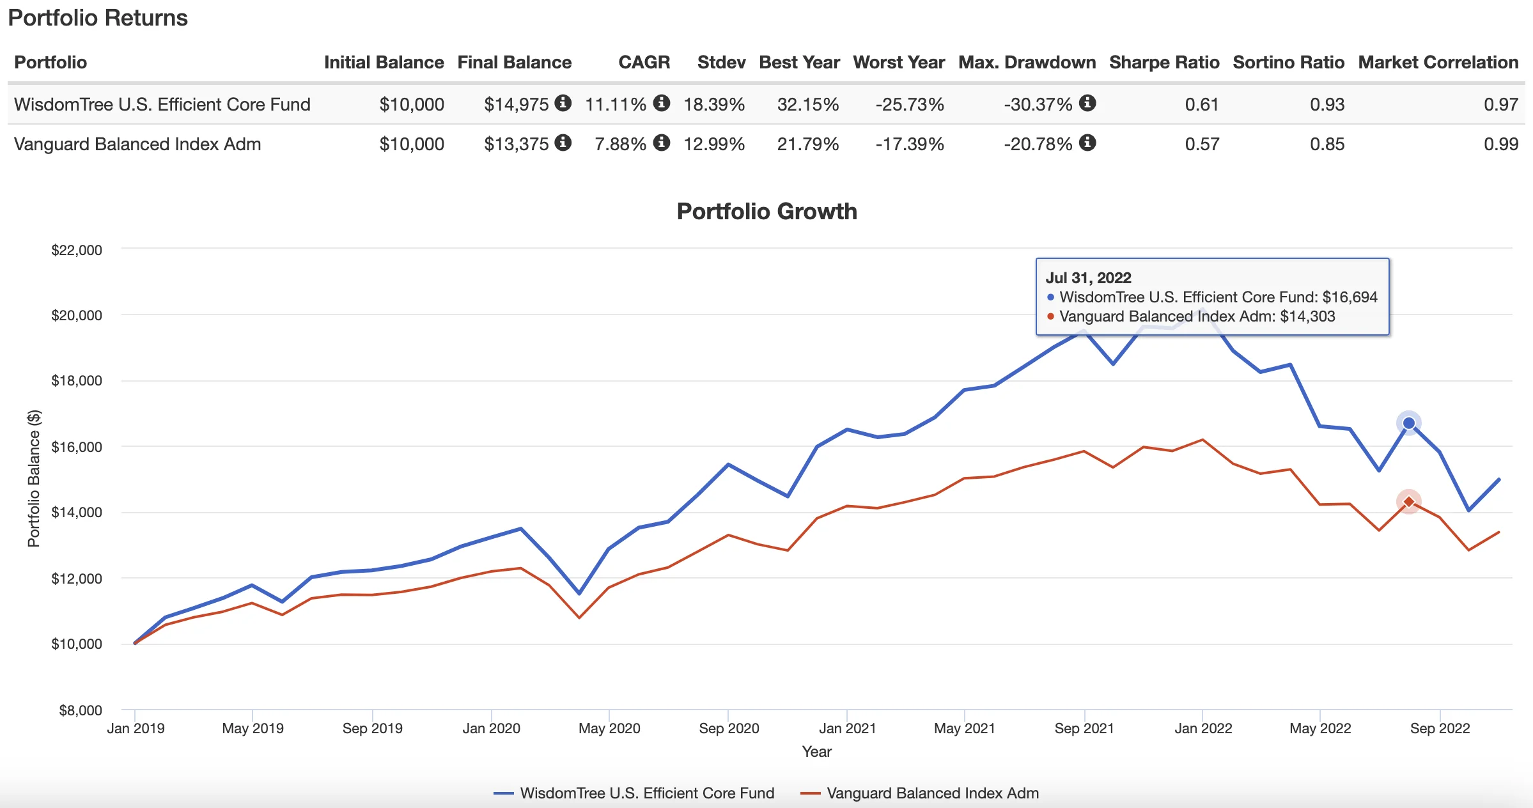Image resolution: width=1533 pixels, height=808 pixels.
Task: Select Vanguard Balanced Index Adm row name
Action: point(137,144)
